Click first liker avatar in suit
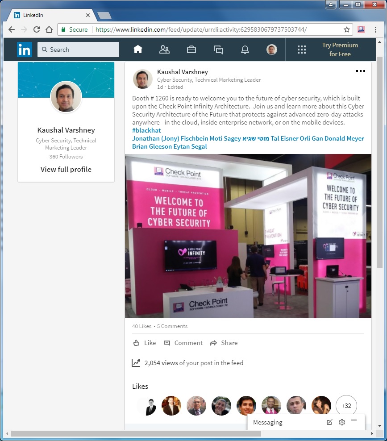This screenshot has width=387, height=441. coord(146,406)
